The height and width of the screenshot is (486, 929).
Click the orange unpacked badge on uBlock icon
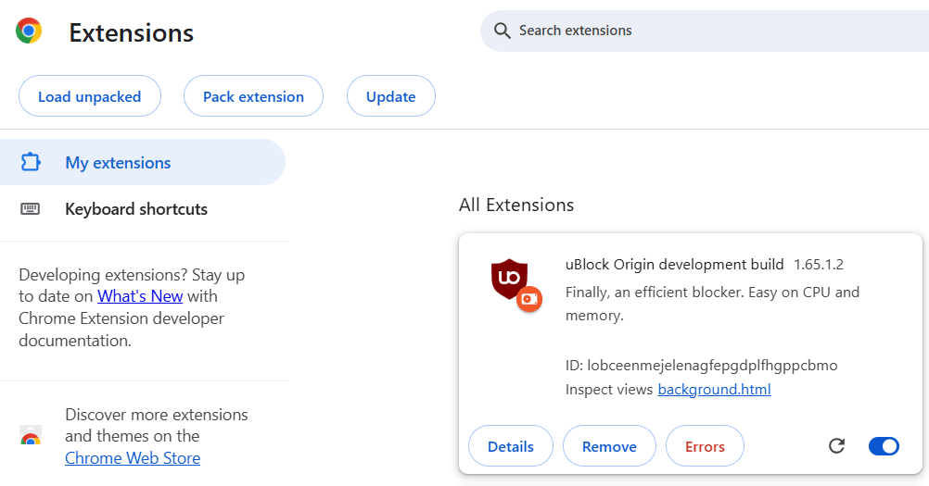point(529,299)
